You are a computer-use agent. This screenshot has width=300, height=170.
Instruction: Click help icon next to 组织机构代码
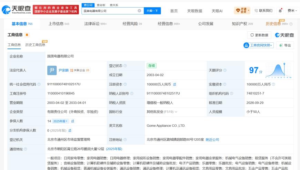point(231,93)
